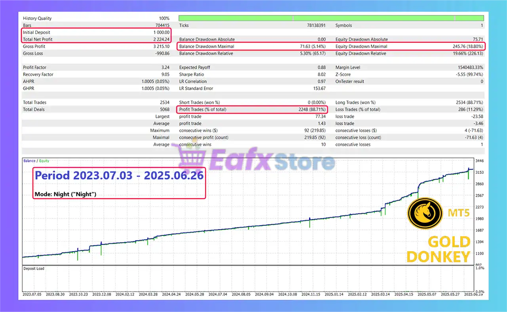
Task: Select the 2025.03.14 date on the x-axis
Action: [381, 294]
